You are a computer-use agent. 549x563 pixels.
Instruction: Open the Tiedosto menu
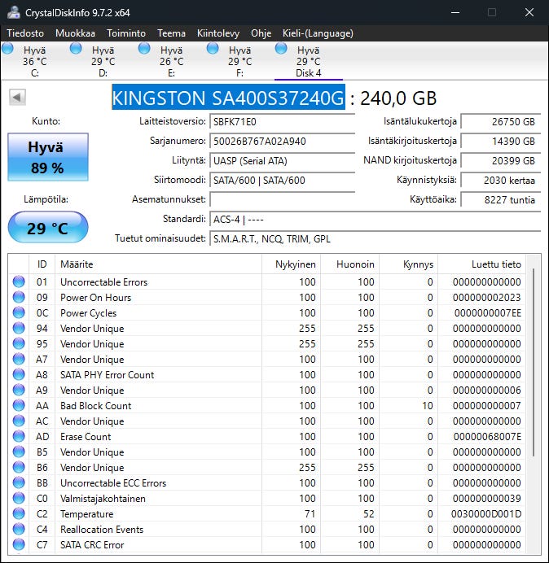click(x=26, y=33)
